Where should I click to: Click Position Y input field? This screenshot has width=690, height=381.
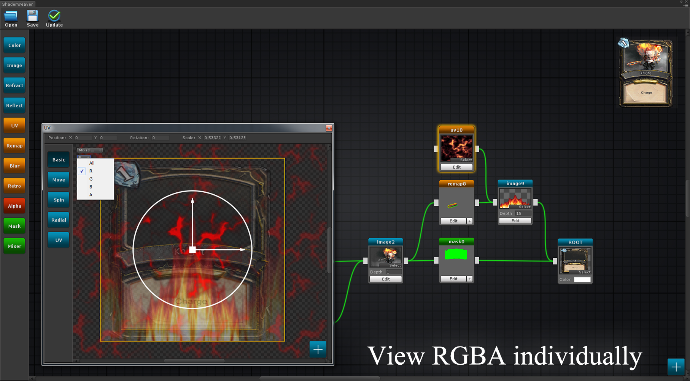click(108, 138)
